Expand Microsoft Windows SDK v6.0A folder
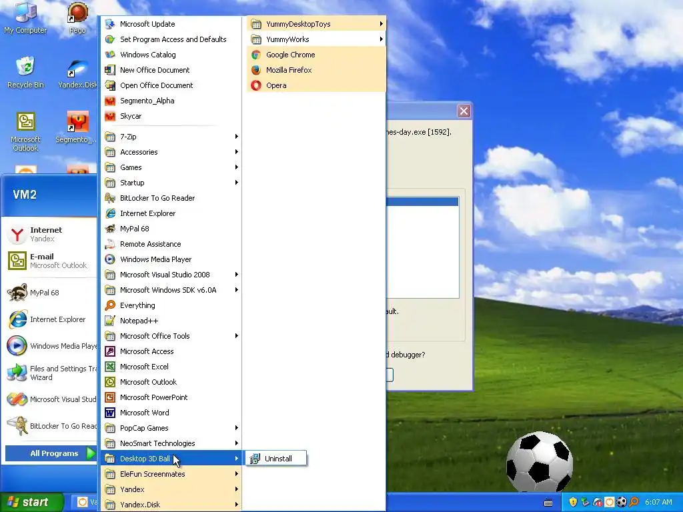 (x=171, y=290)
